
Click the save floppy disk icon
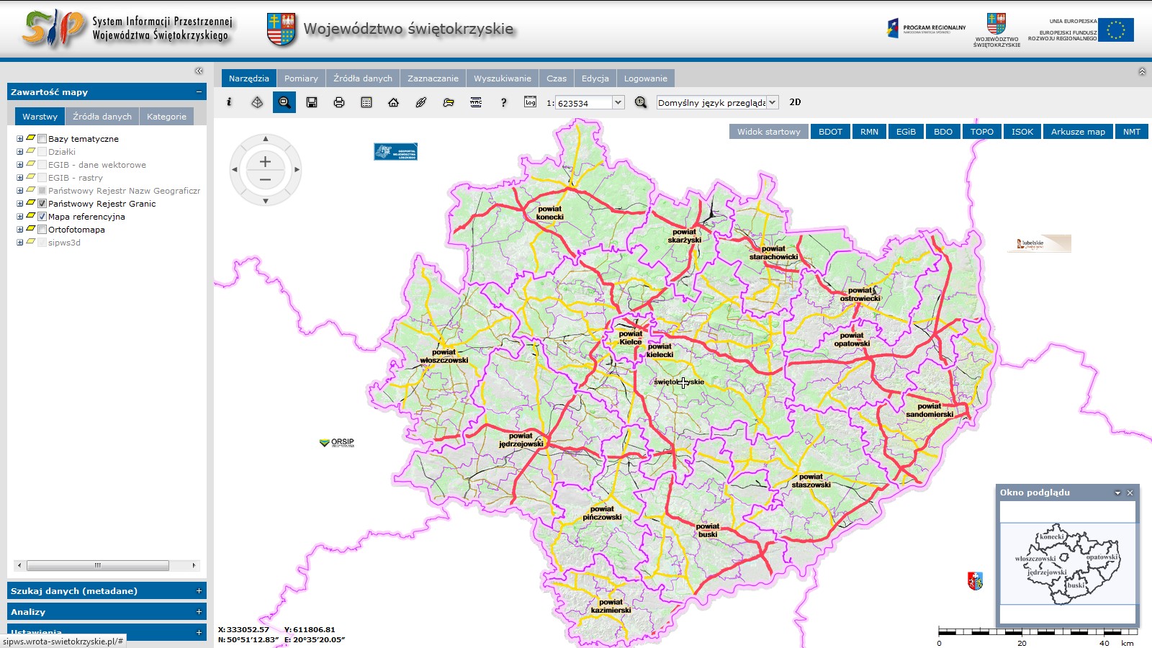[x=312, y=102]
